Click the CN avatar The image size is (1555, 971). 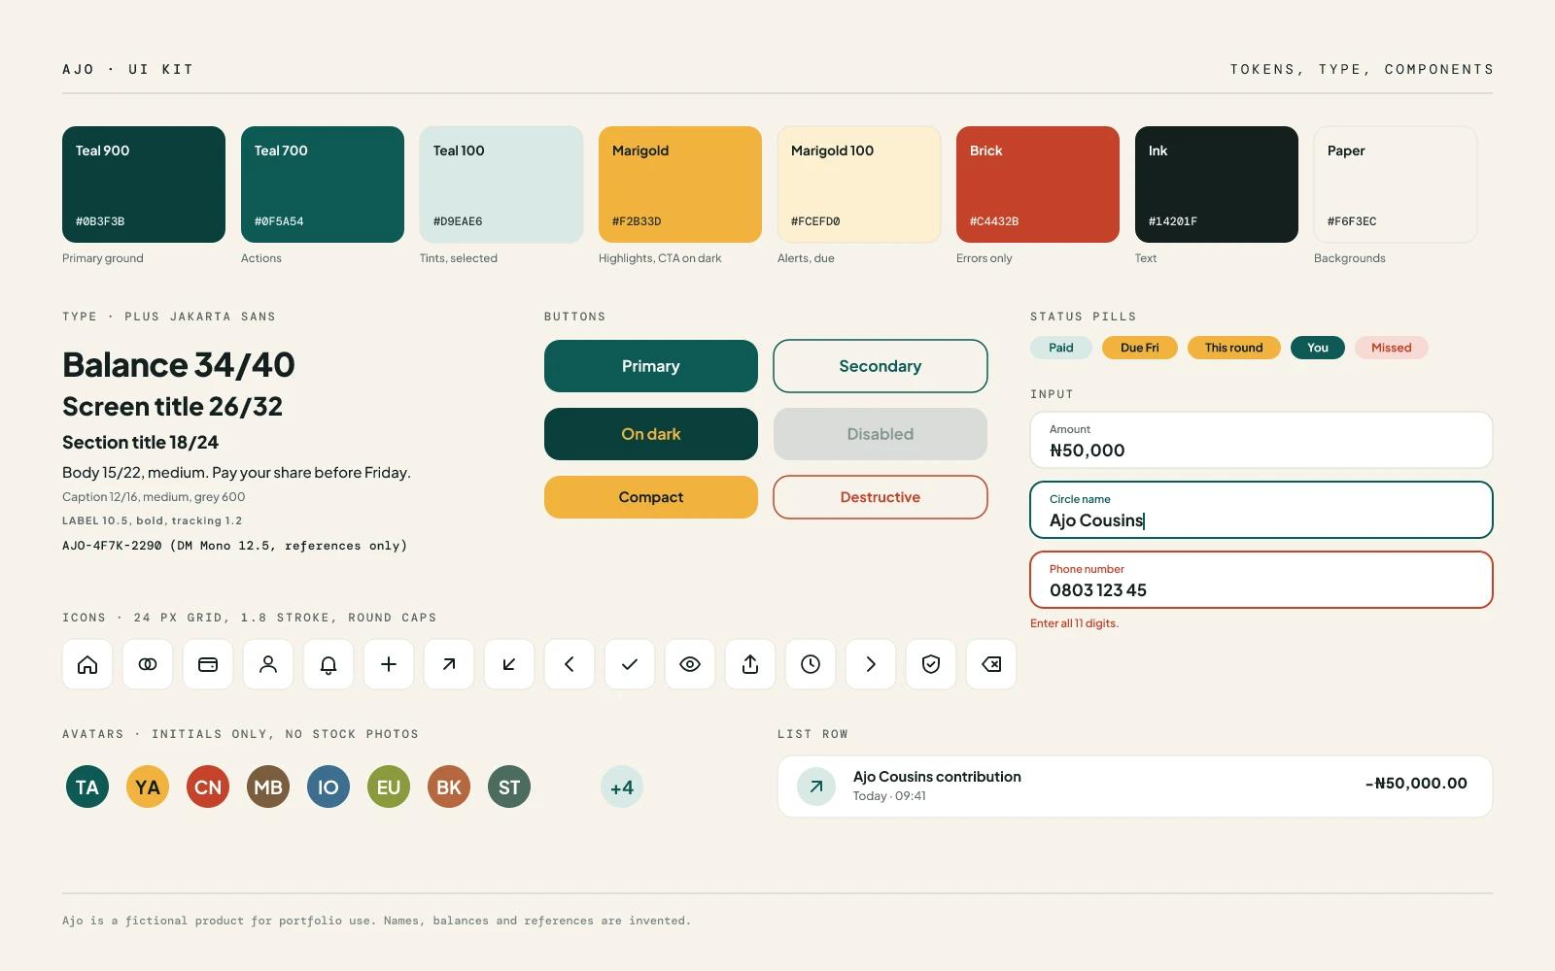pyautogui.click(x=208, y=787)
